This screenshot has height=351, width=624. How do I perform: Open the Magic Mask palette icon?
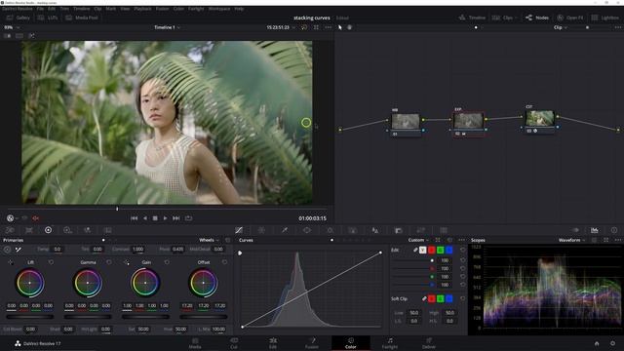[353, 230]
